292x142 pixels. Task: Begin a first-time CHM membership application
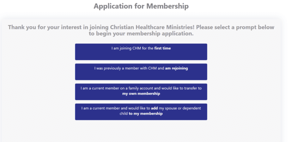pos(141,52)
